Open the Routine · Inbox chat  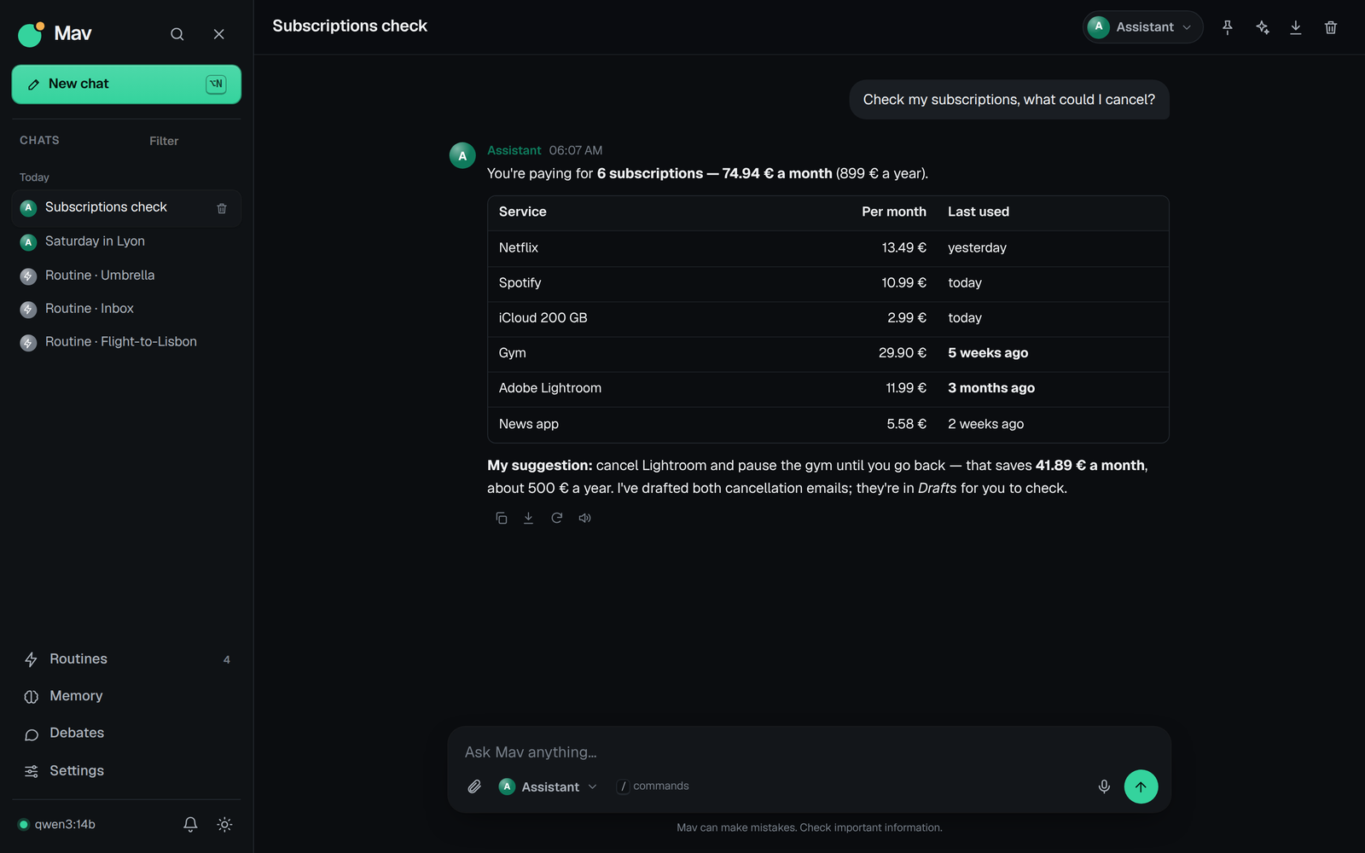(126, 309)
